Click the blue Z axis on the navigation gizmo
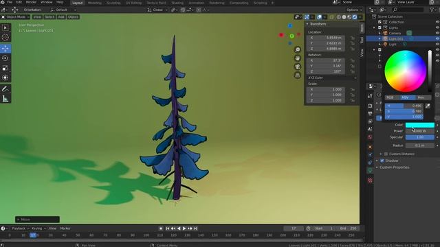This screenshot has width=440, height=247. 290,26
